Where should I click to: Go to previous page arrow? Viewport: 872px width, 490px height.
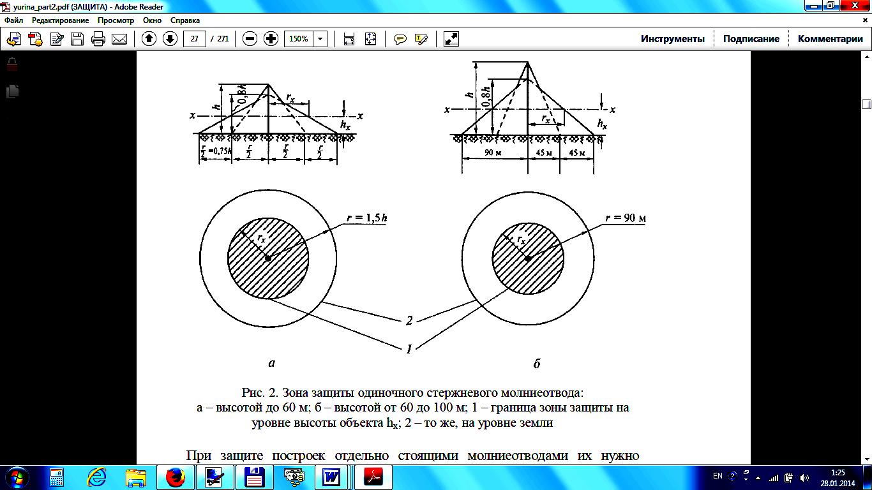tap(149, 39)
